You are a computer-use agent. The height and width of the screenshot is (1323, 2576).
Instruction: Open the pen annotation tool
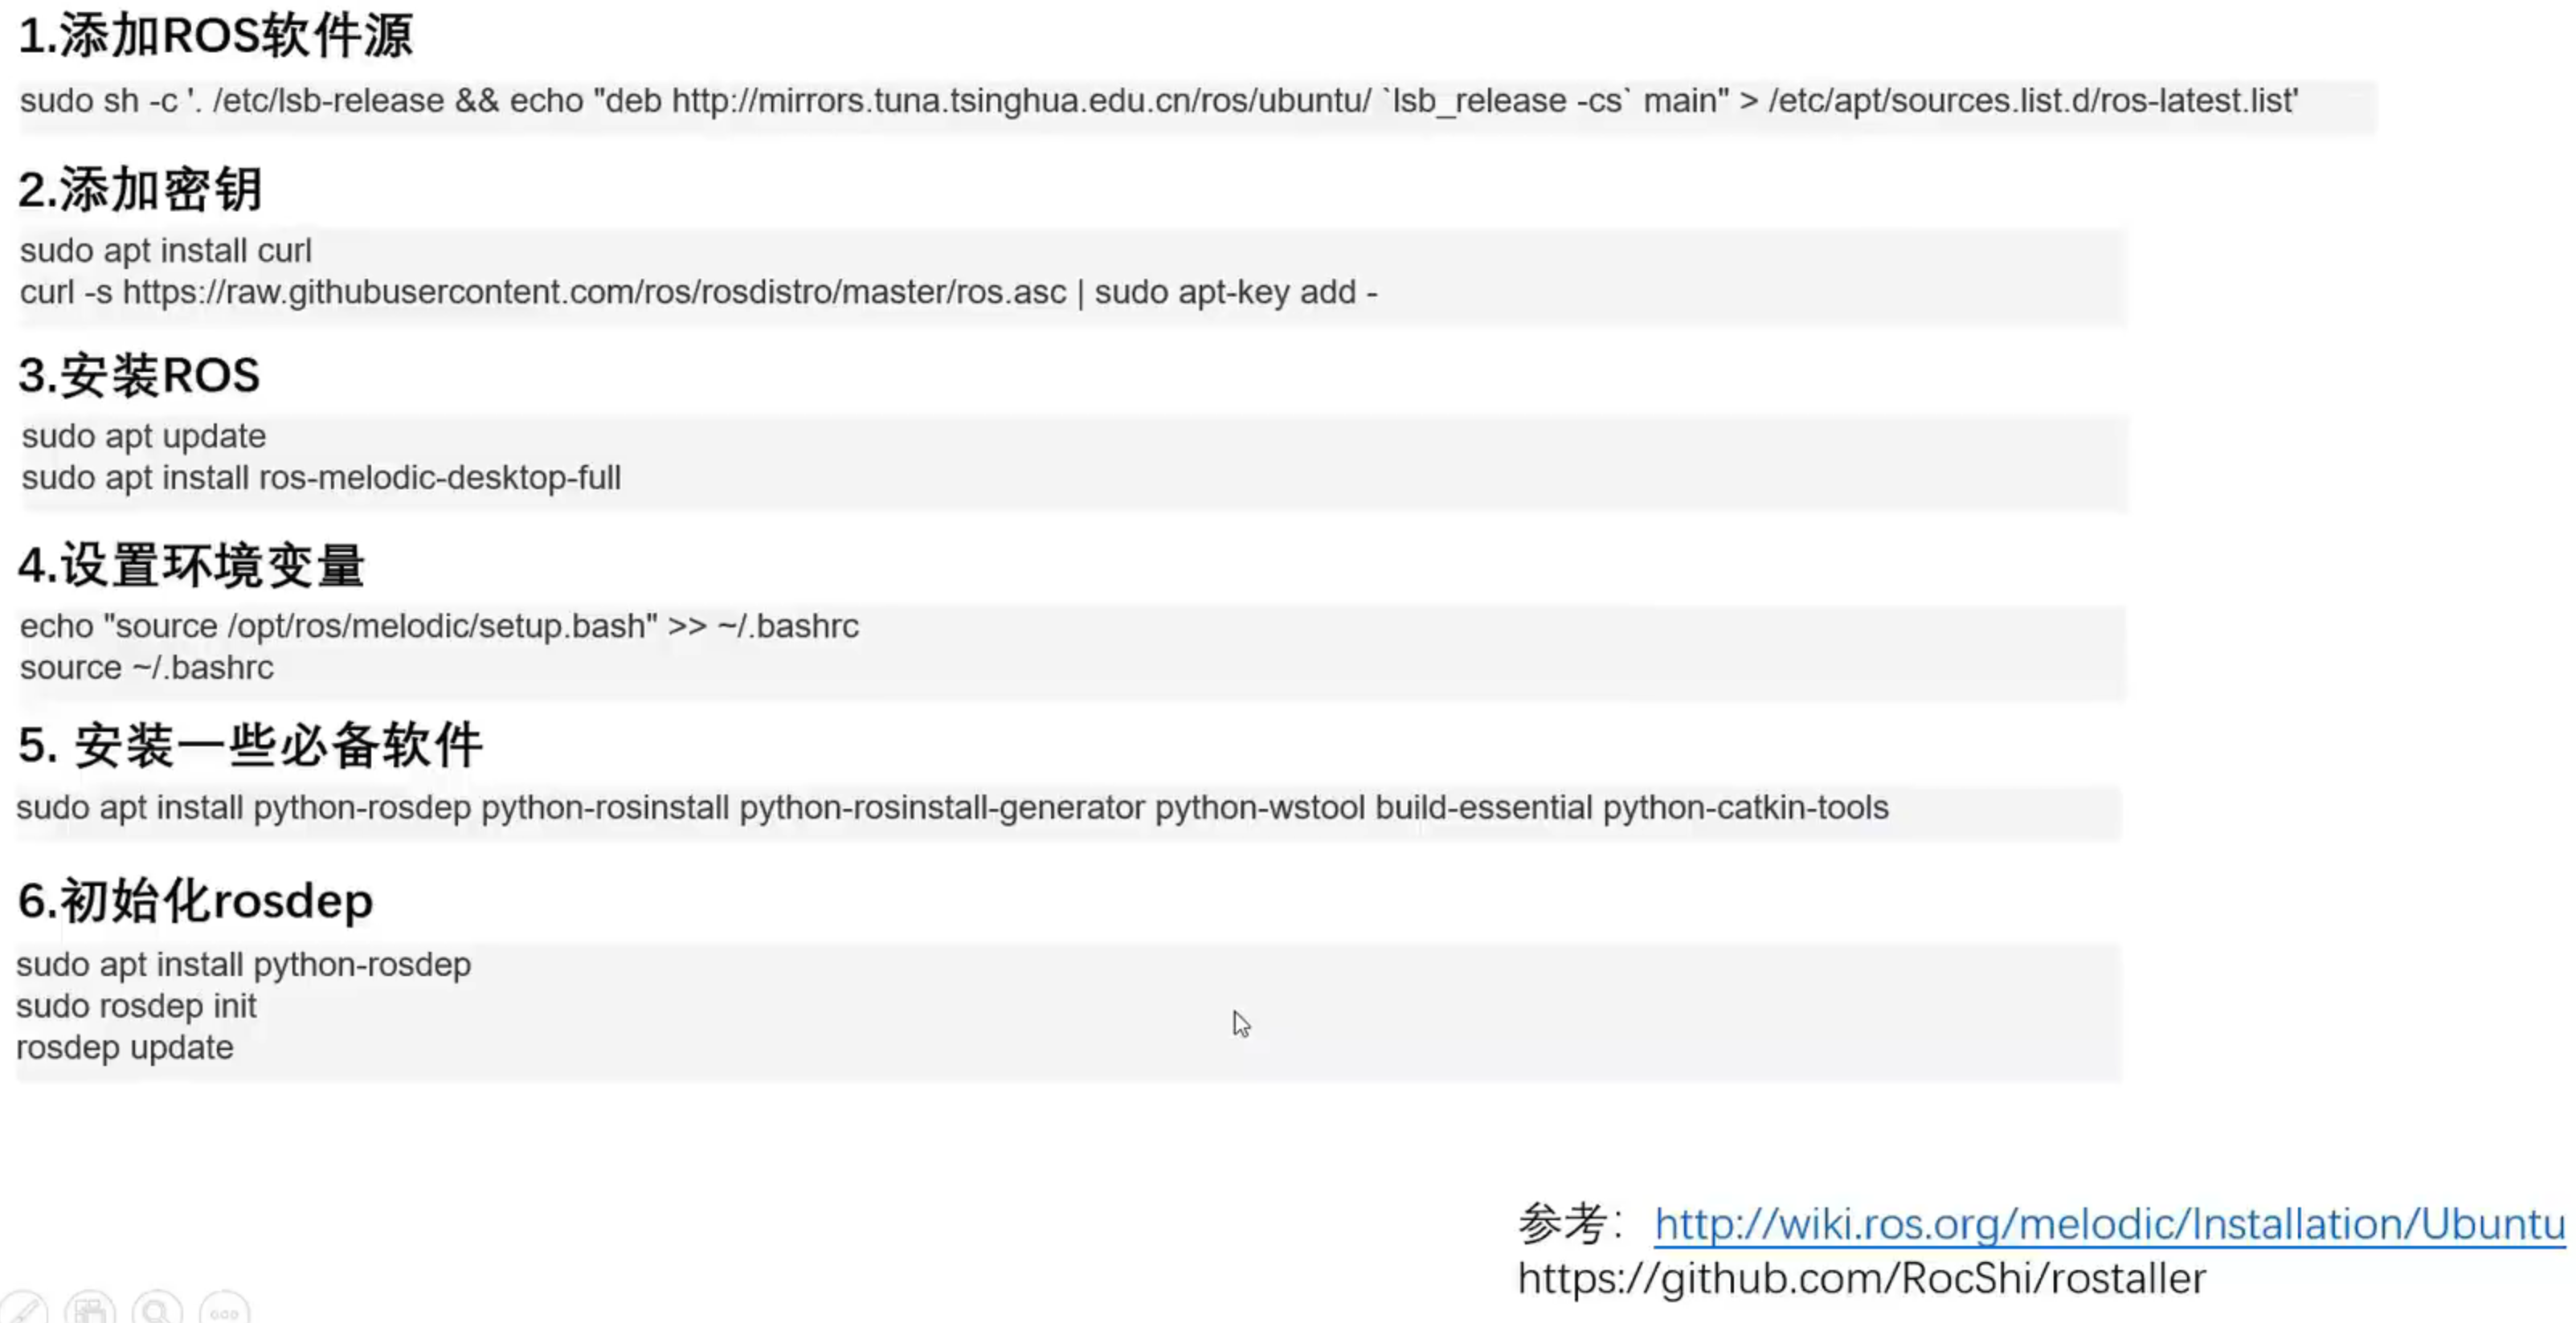24,1309
